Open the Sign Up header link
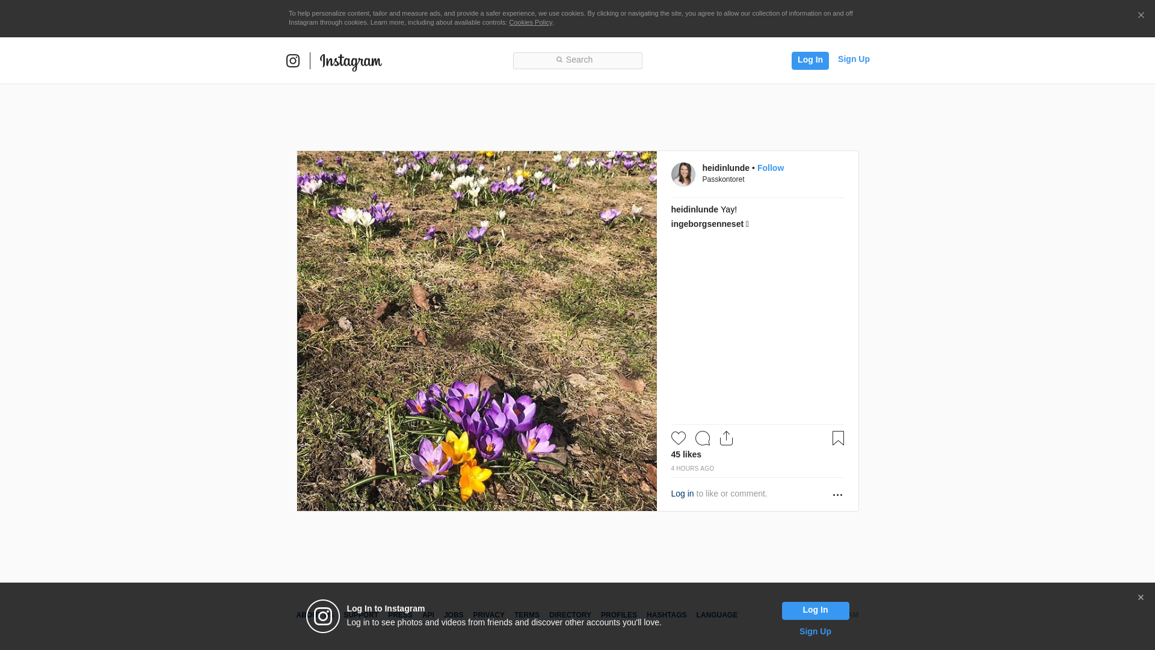 (x=854, y=59)
